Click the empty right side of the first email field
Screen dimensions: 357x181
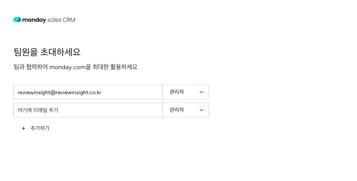(x=137, y=92)
